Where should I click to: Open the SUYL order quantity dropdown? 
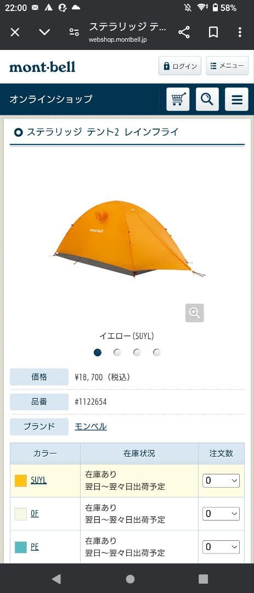(x=221, y=480)
